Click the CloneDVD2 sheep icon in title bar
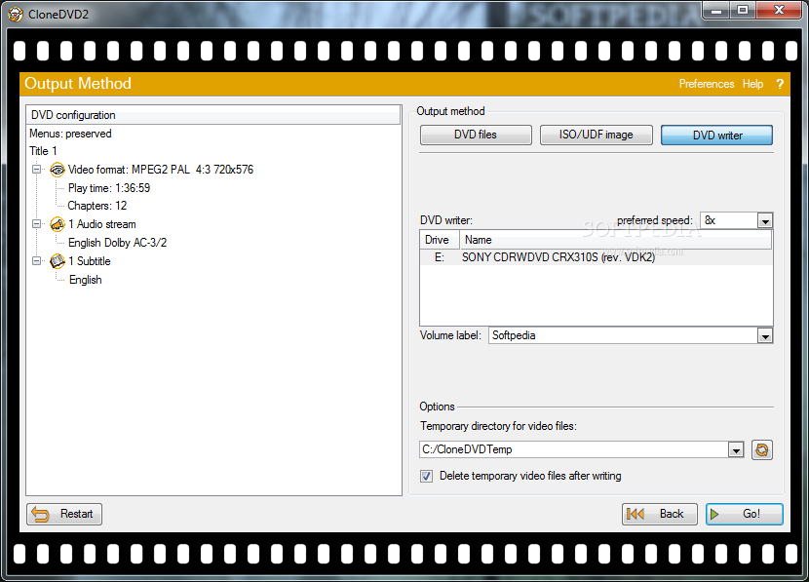This screenshot has width=809, height=582. 16,14
